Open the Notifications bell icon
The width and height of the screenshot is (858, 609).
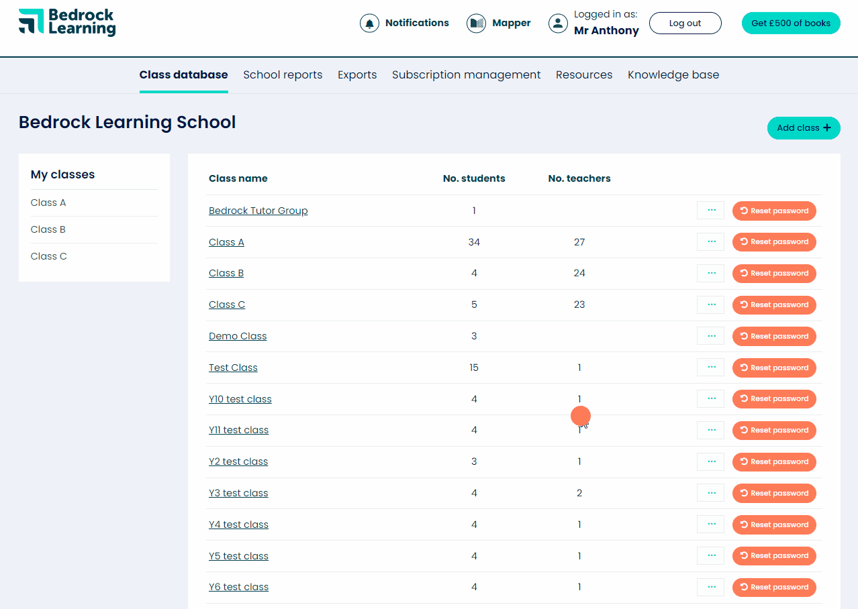coord(369,23)
